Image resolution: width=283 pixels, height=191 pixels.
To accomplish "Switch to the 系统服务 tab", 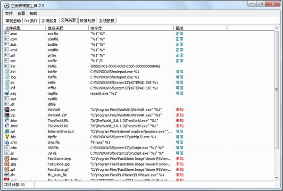I will point(49,21).
